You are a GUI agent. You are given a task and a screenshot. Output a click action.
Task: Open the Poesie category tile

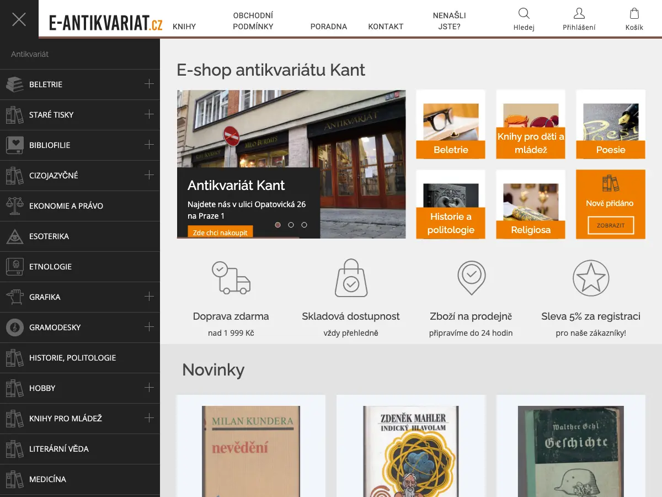[611, 124]
